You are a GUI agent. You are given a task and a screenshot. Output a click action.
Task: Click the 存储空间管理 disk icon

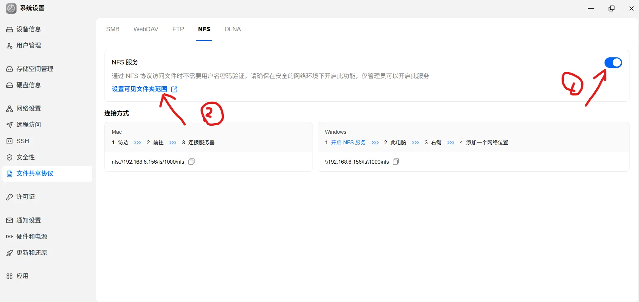[10, 69]
